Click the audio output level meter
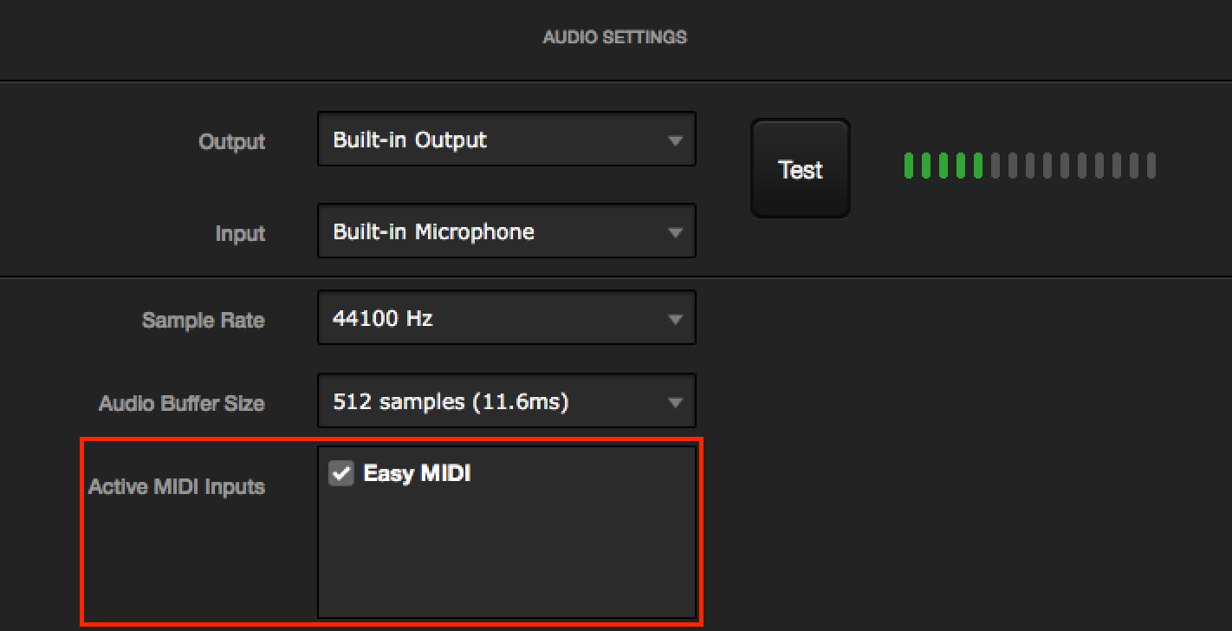Viewport: 1232px width, 631px height. pos(1029,166)
